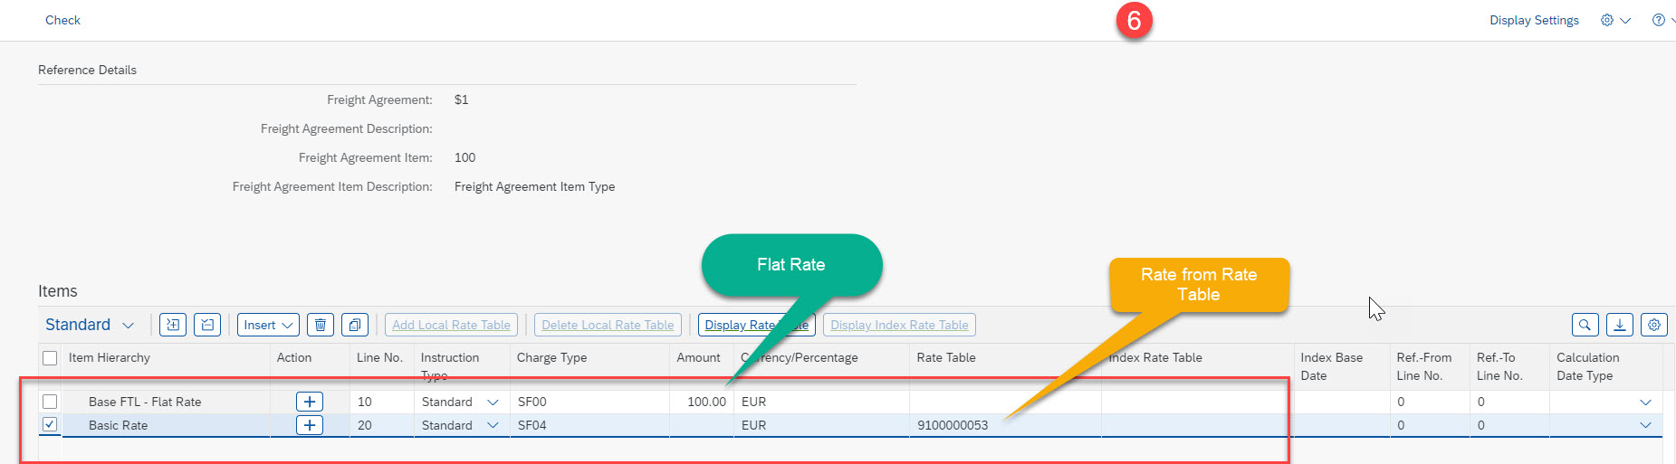Image resolution: width=1676 pixels, height=464 pixels.
Task: Open the help question mark menu
Action: (1659, 20)
